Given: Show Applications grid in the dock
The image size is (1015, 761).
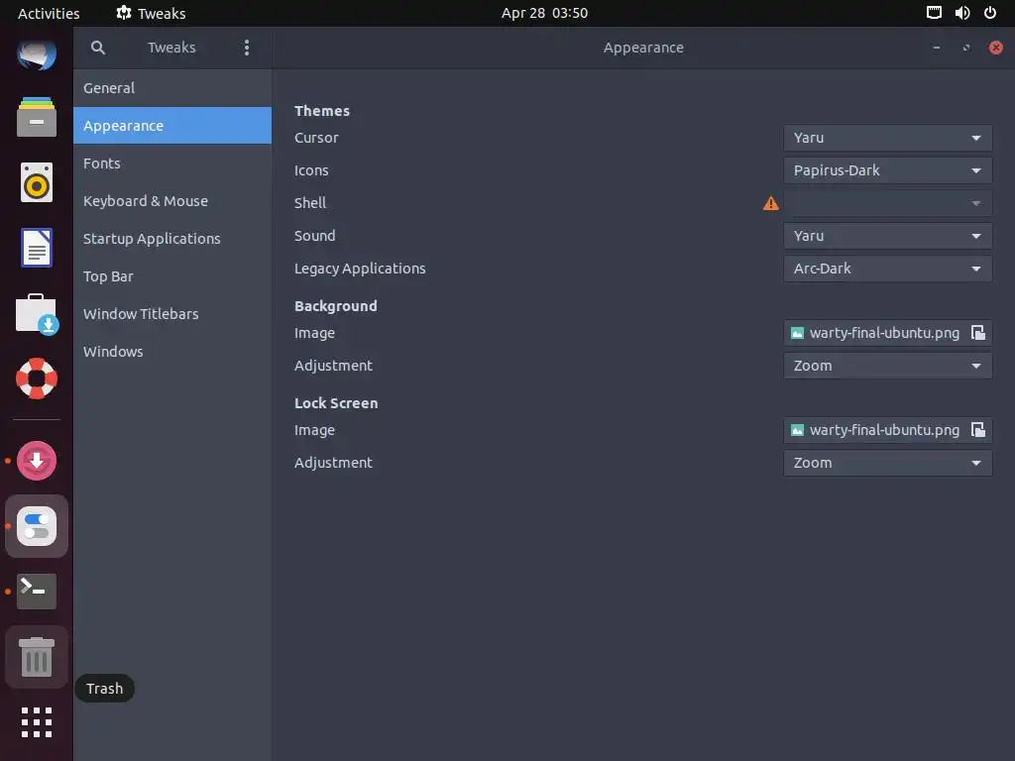Looking at the screenshot, I should pyautogui.click(x=37, y=722).
